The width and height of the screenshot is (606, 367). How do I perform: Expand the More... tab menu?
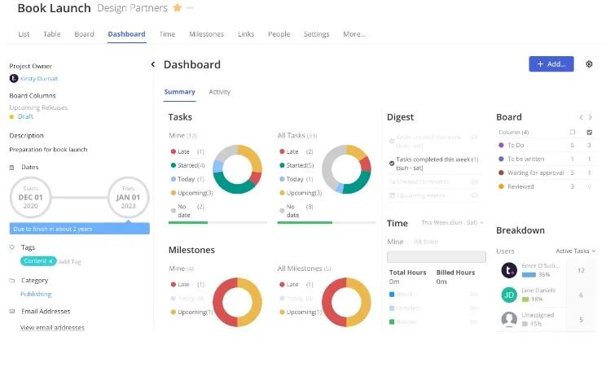(354, 34)
